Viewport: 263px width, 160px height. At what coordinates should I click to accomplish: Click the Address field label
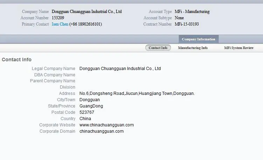(x=67, y=93)
